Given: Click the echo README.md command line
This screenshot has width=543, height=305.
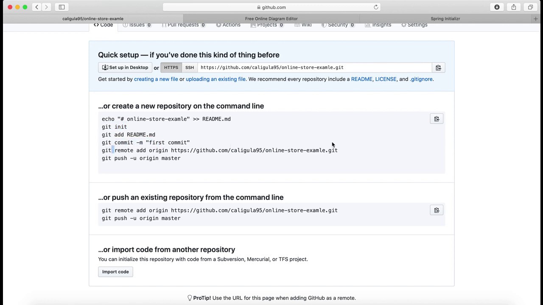Looking at the screenshot, I should [166, 119].
